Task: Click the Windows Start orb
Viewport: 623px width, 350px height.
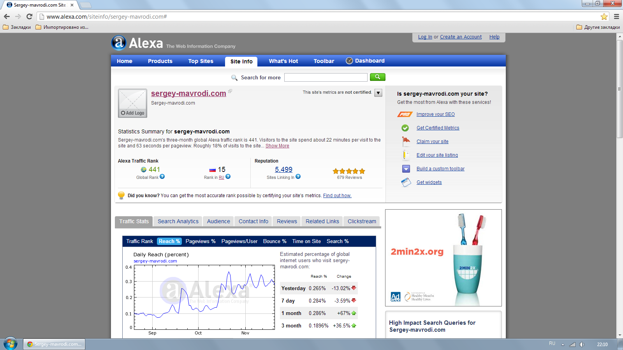Action: coord(11,344)
